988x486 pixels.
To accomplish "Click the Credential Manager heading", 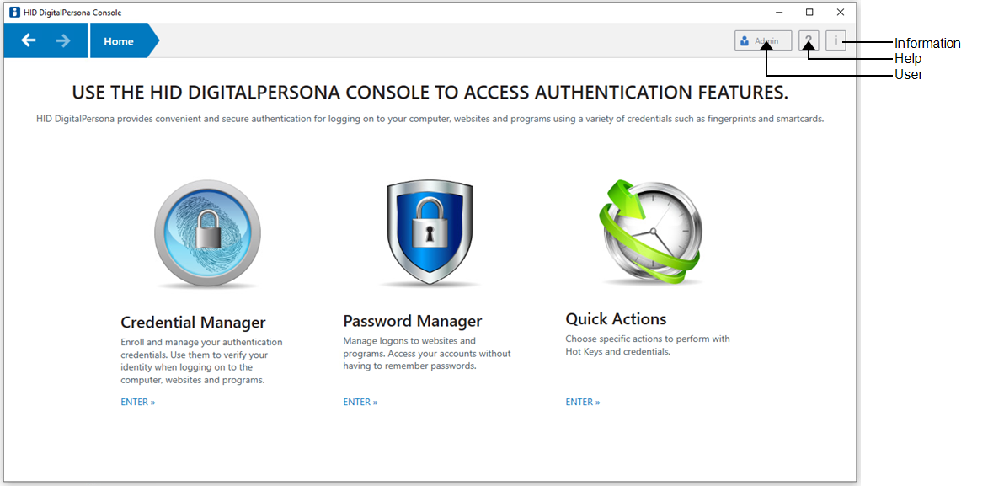I will coord(193,323).
